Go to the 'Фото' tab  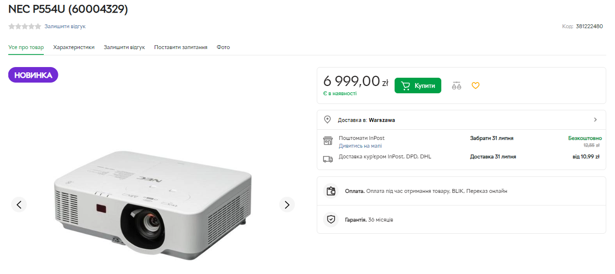223,47
